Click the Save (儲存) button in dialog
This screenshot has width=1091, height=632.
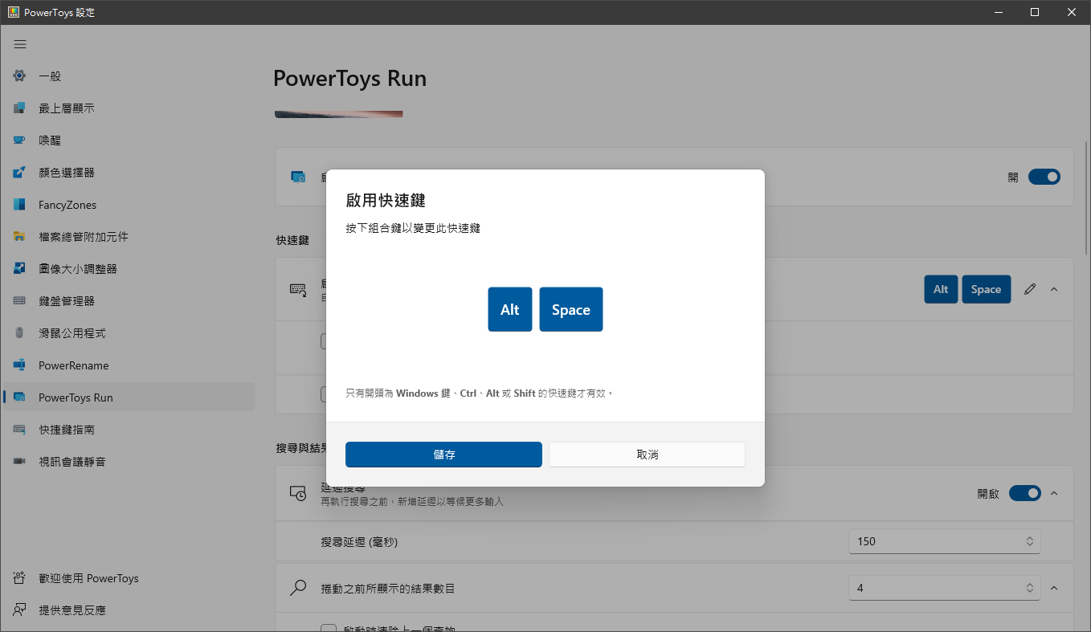tap(443, 455)
